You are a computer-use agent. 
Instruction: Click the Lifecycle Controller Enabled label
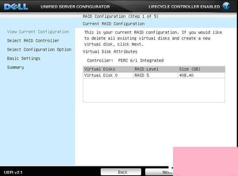(184, 7)
